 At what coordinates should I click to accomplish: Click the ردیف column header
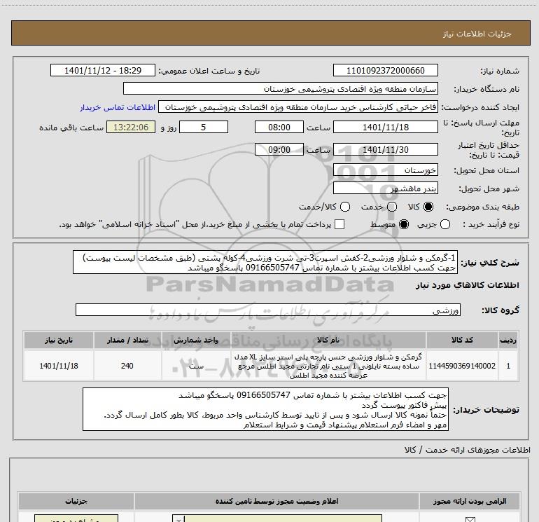click(508, 341)
